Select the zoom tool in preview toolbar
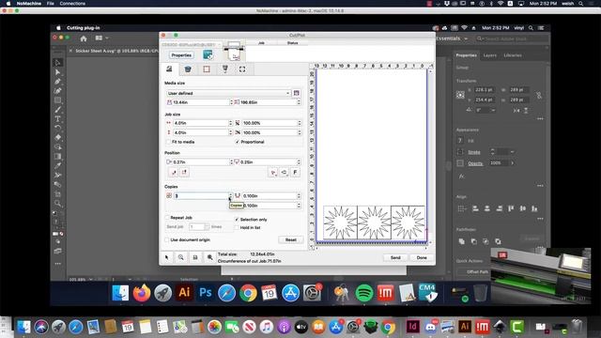The width and height of the screenshot is (601, 338). click(x=181, y=257)
